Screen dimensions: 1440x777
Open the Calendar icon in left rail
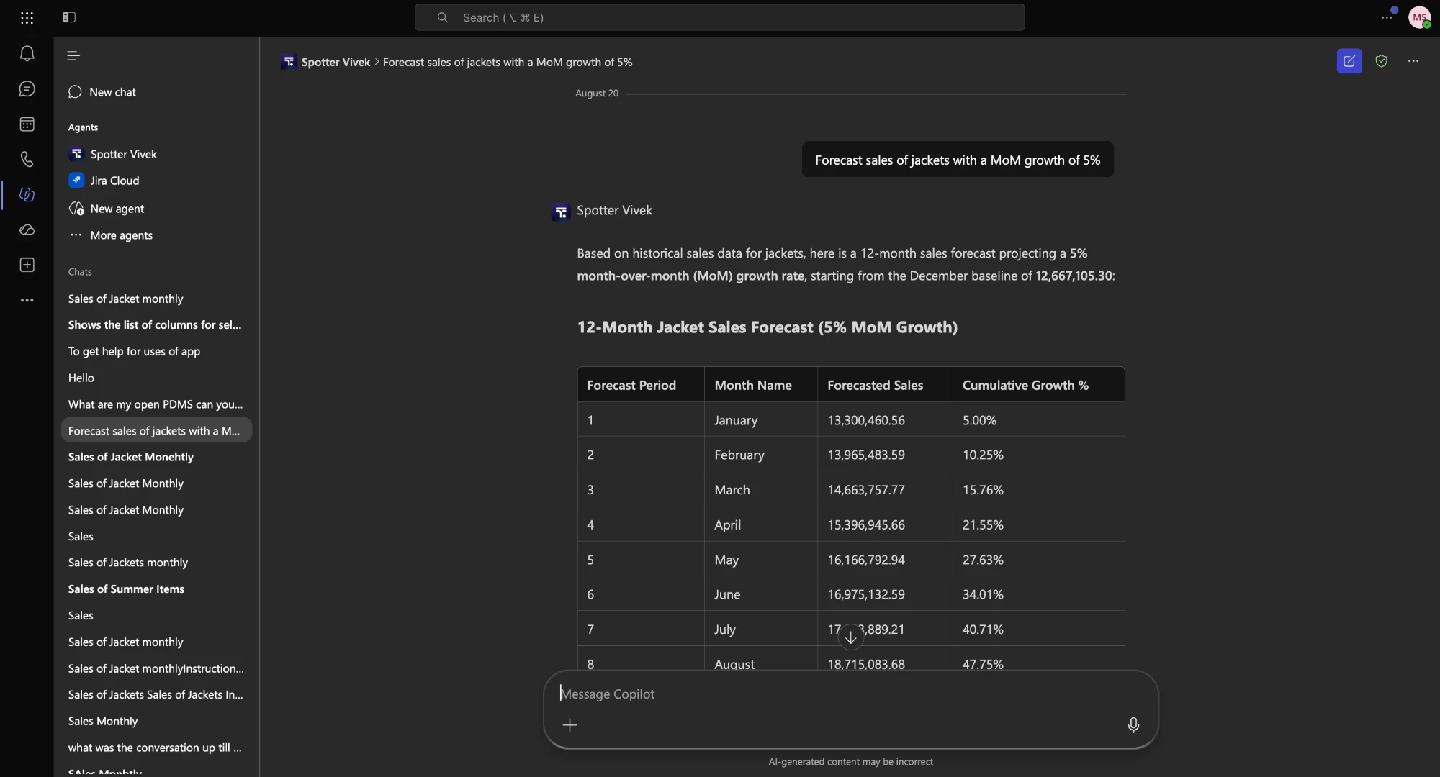[27, 124]
